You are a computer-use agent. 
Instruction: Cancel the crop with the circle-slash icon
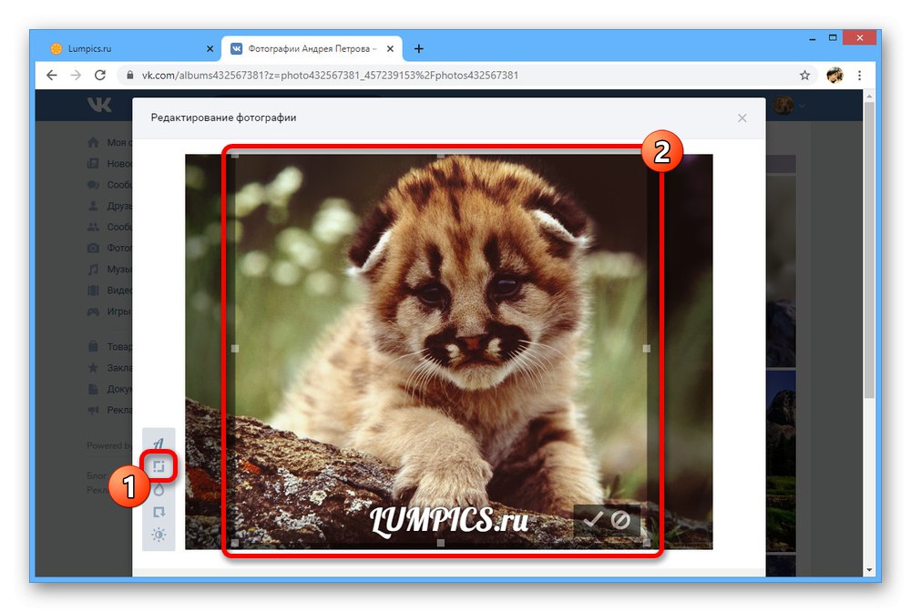(620, 519)
